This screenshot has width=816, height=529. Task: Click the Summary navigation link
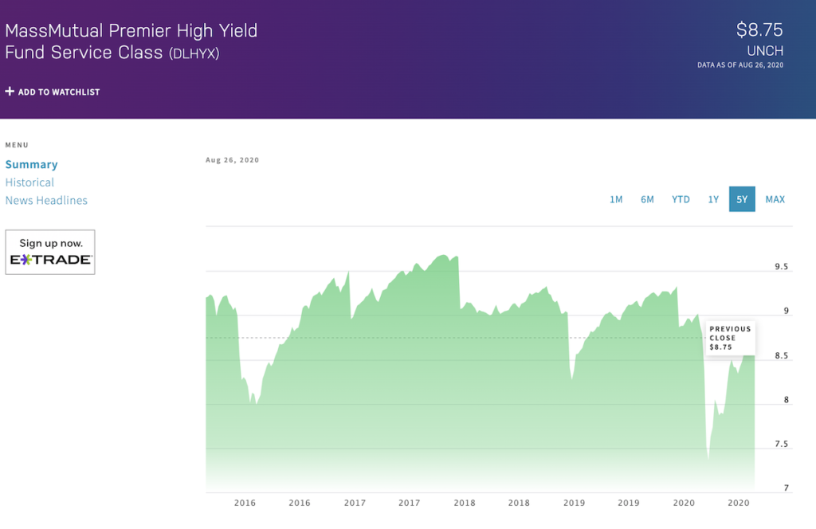point(31,164)
